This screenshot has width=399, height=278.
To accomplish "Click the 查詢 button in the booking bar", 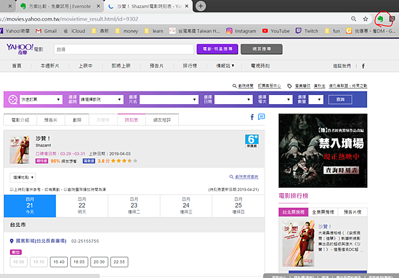I will click(x=340, y=100).
